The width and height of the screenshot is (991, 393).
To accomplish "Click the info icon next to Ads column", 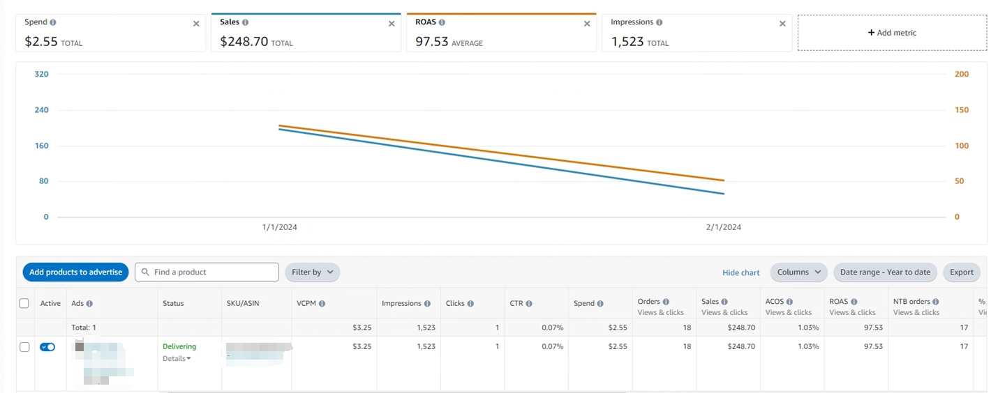I will [x=89, y=304].
